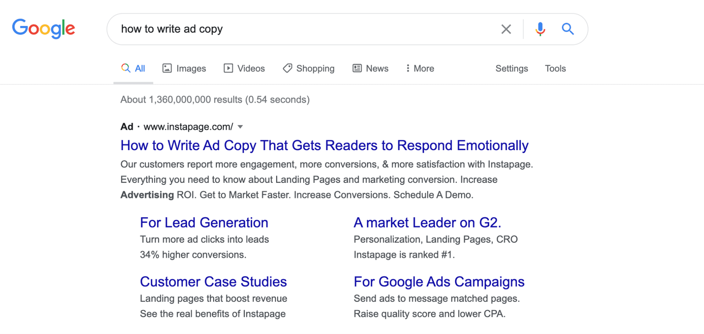Click the Shopping tag icon

click(287, 68)
